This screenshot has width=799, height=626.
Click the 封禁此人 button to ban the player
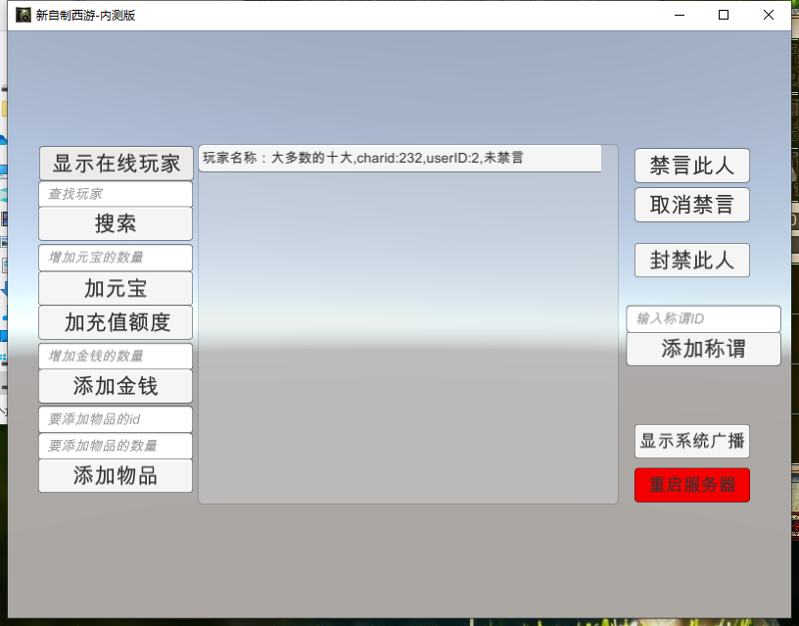point(691,260)
